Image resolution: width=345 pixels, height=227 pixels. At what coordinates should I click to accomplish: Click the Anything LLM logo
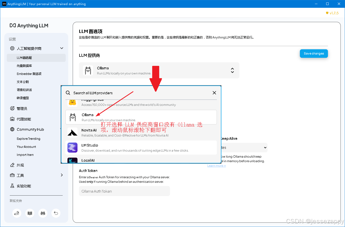[x=29, y=26]
